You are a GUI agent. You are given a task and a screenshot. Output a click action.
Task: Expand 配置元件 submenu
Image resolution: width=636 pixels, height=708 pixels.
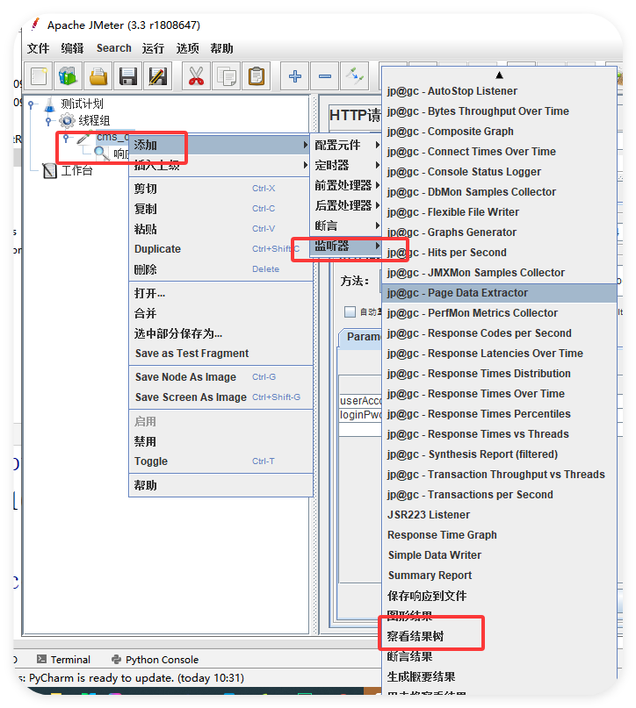347,145
